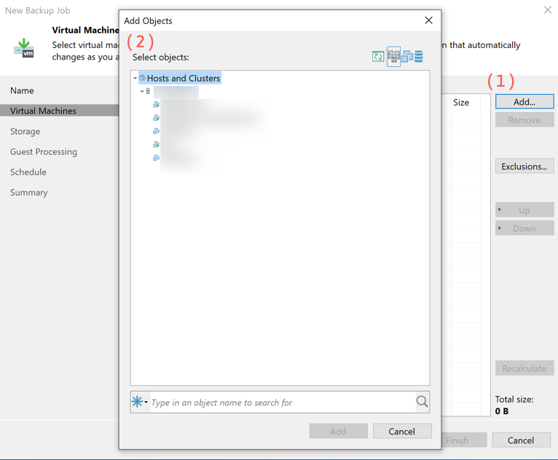
Task: Click the first VM icon under the host
Action: coord(156,105)
